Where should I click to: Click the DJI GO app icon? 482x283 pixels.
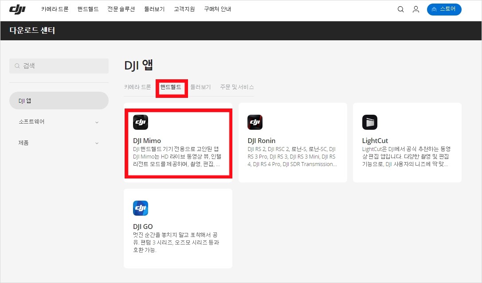click(x=141, y=208)
